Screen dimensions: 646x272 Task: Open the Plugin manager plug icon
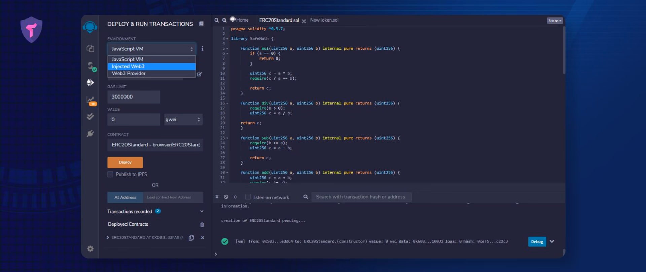(x=90, y=133)
